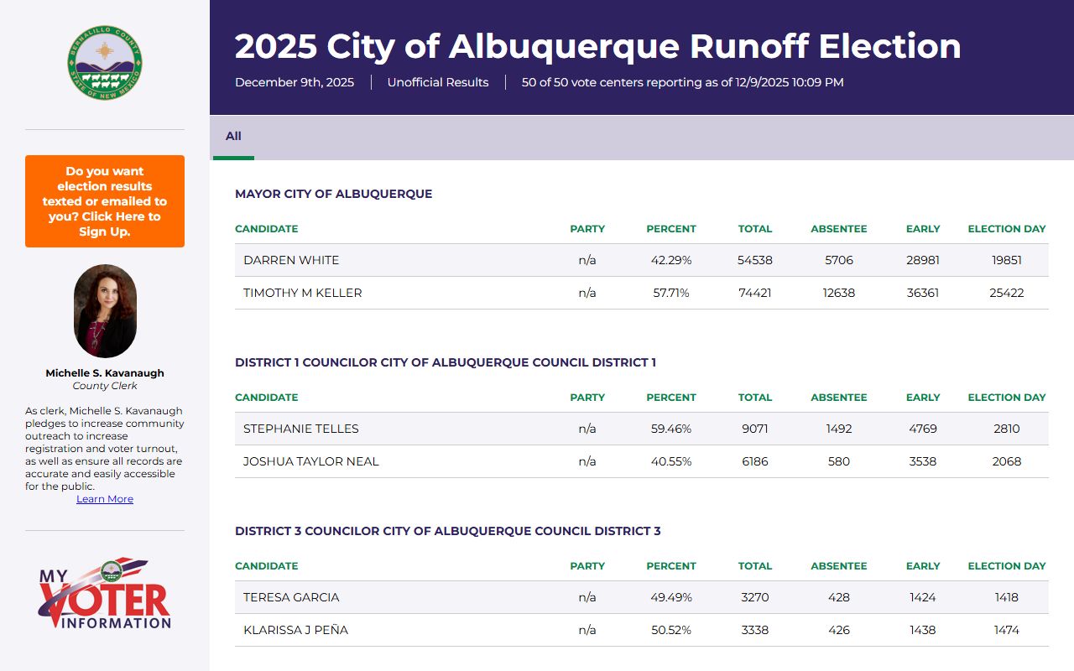Click the Bernalillo County seal logo
Viewport: 1074px width, 671px height.
105,62
